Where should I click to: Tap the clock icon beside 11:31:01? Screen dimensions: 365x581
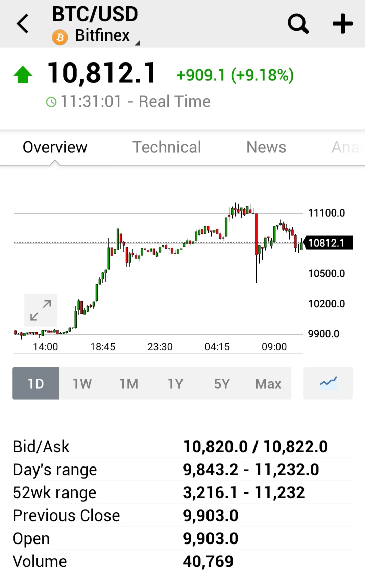[x=51, y=102]
